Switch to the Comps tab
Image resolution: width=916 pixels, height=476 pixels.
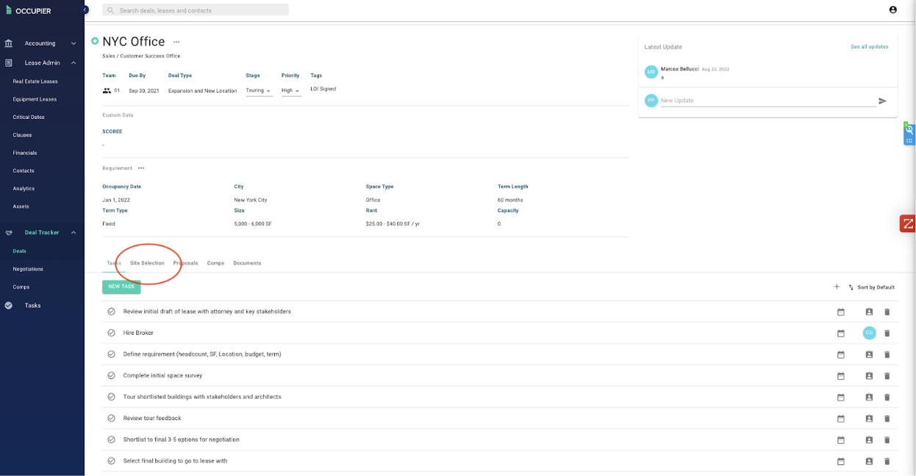click(x=215, y=263)
